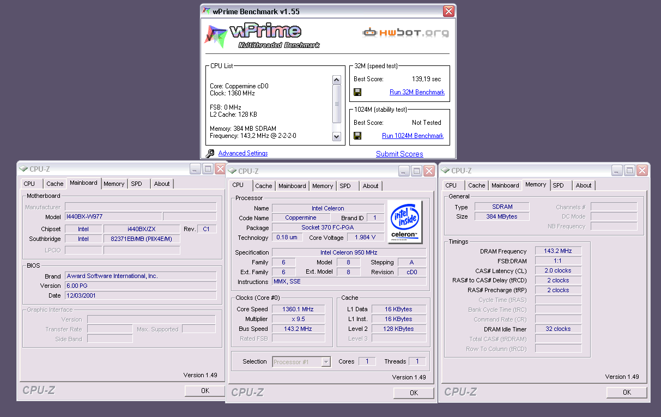The width and height of the screenshot is (661, 417).
Task: Select the Mainboard tab in the Memory CPU-Z window
Action: (505, 185)
